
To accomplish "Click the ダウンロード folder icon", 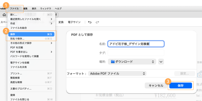I will click(x=113, y=62).
